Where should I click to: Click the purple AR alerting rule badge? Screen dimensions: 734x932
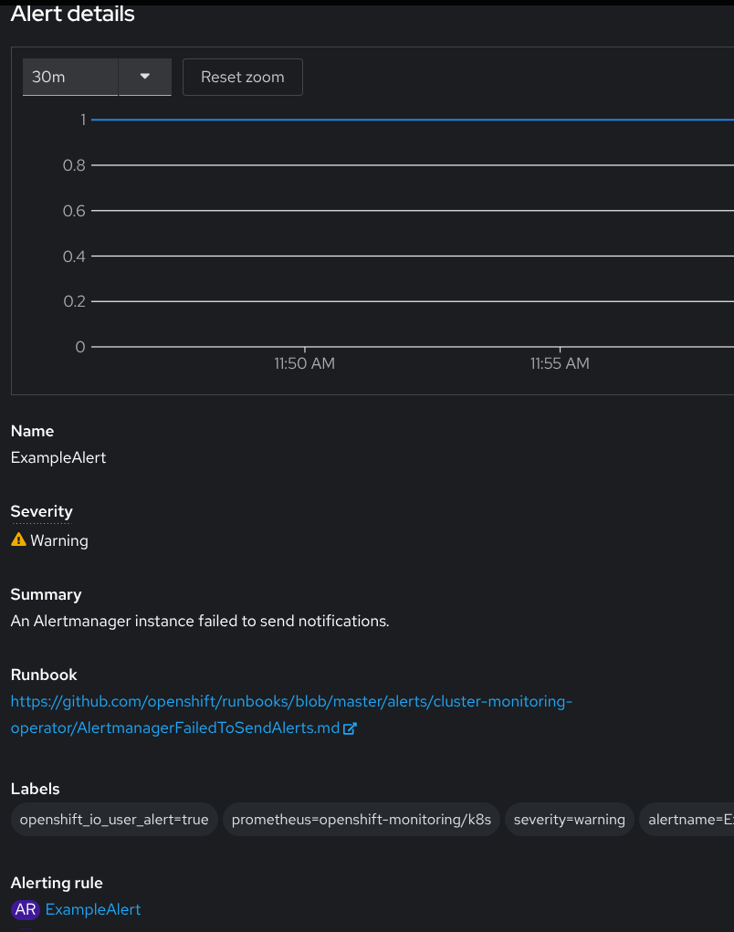tap(26, 909)
